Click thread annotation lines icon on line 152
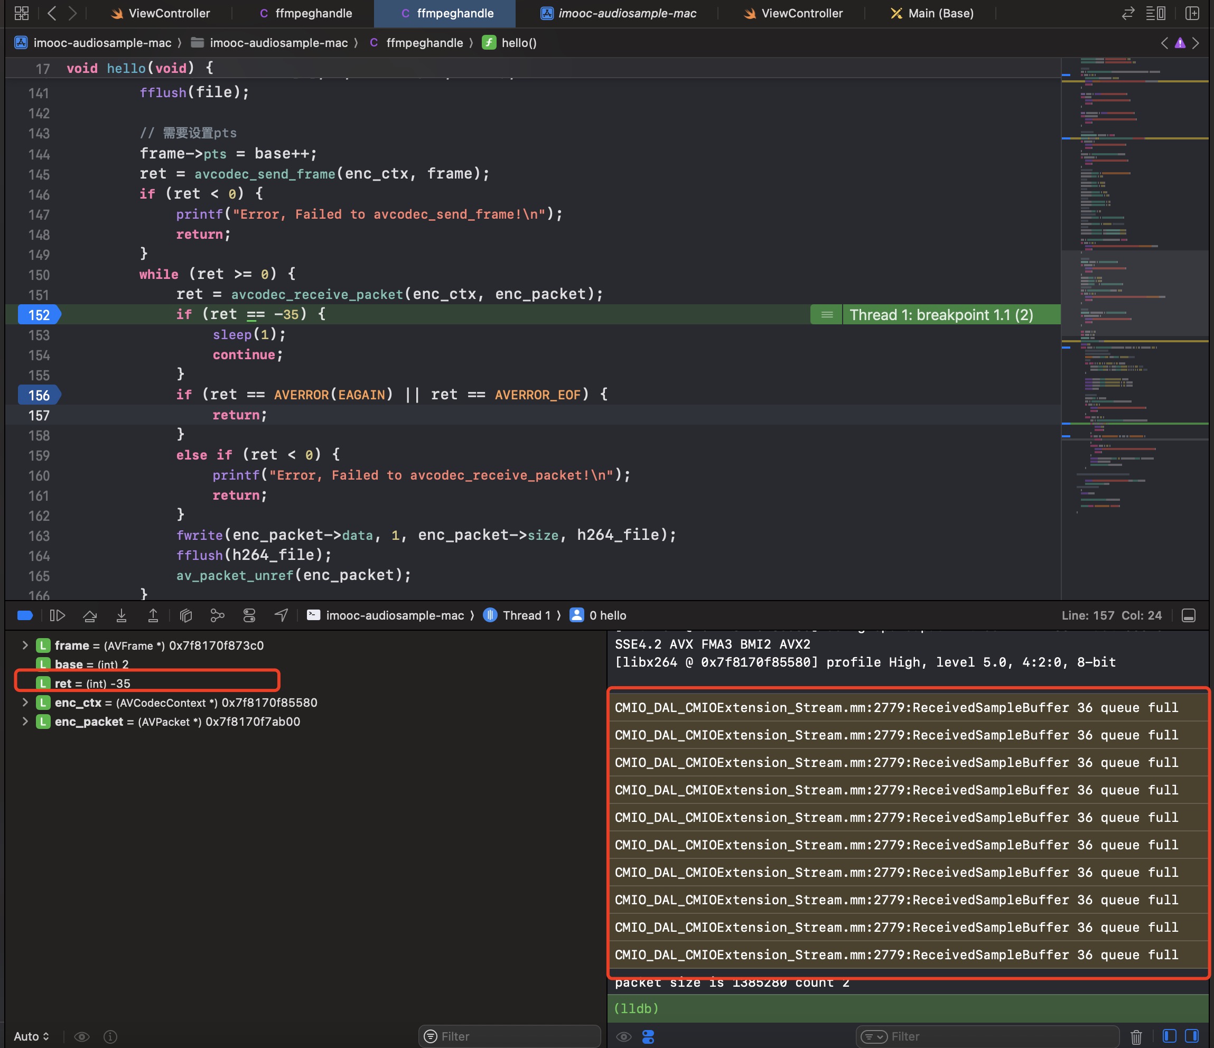This screenshot has width=1214, height=1048. point(827,315)
